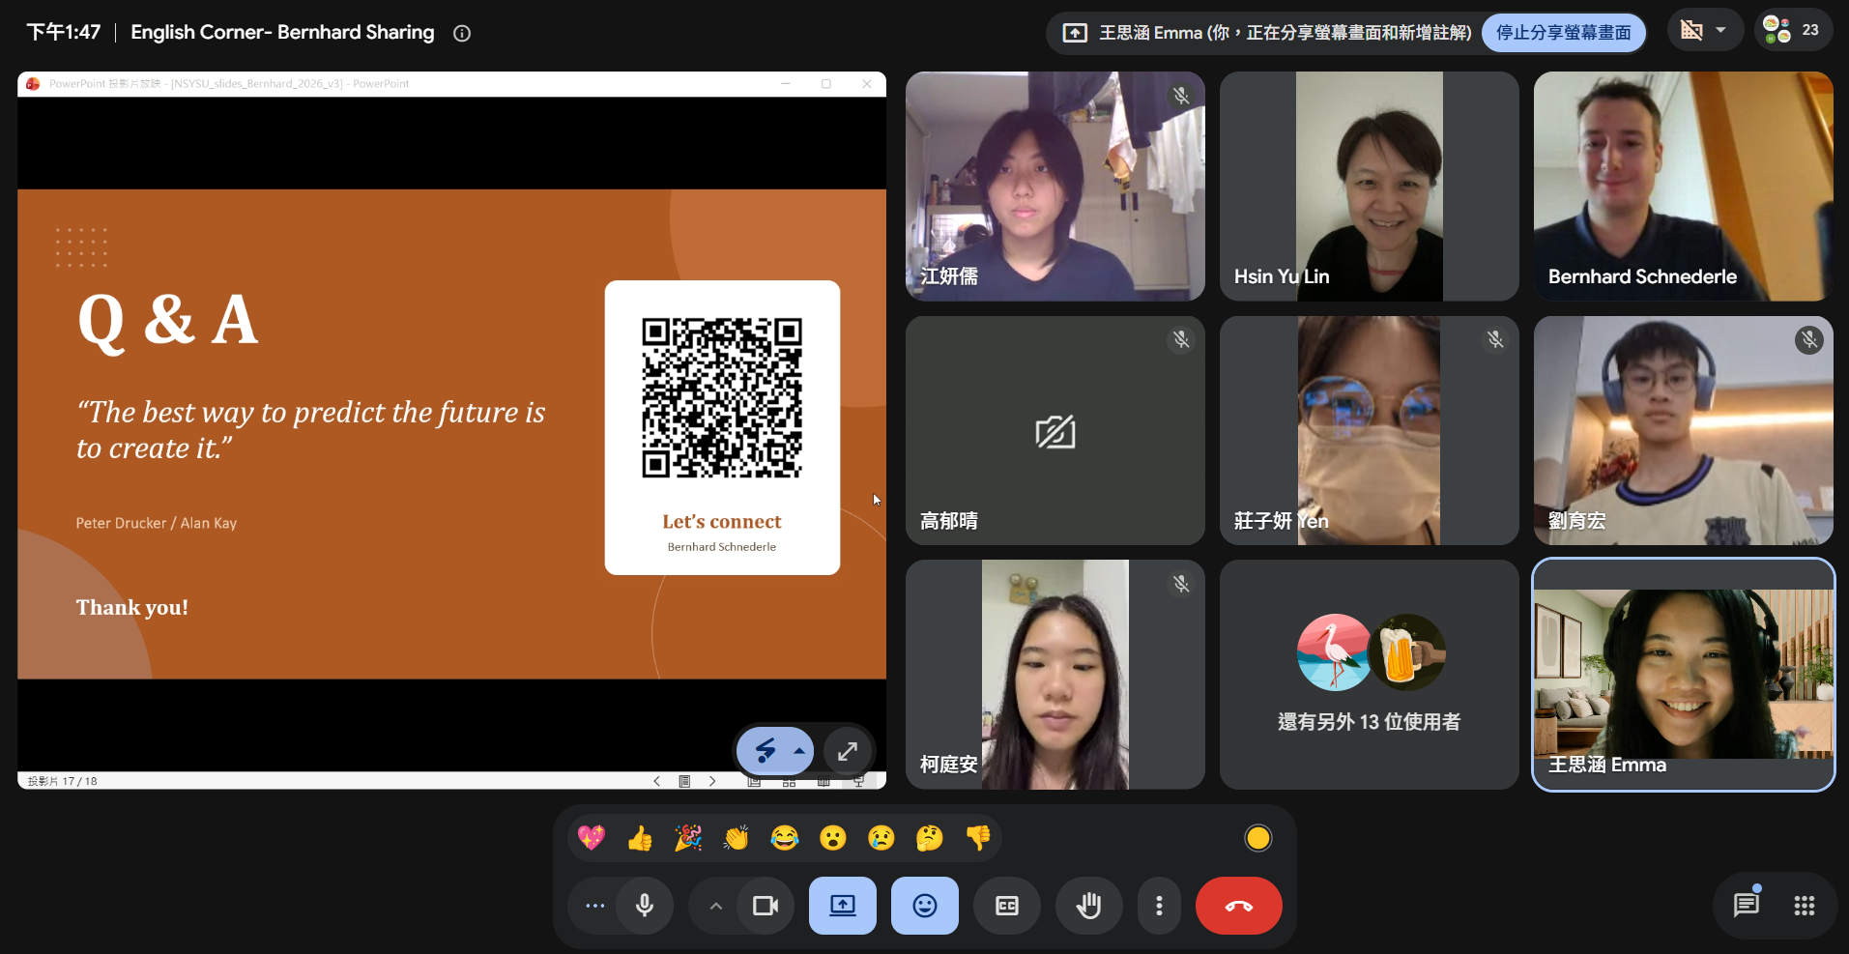The image size is (1849, 954).
Task: Click muted mic icon on 高郁晴 tile
Action: 1181,339
